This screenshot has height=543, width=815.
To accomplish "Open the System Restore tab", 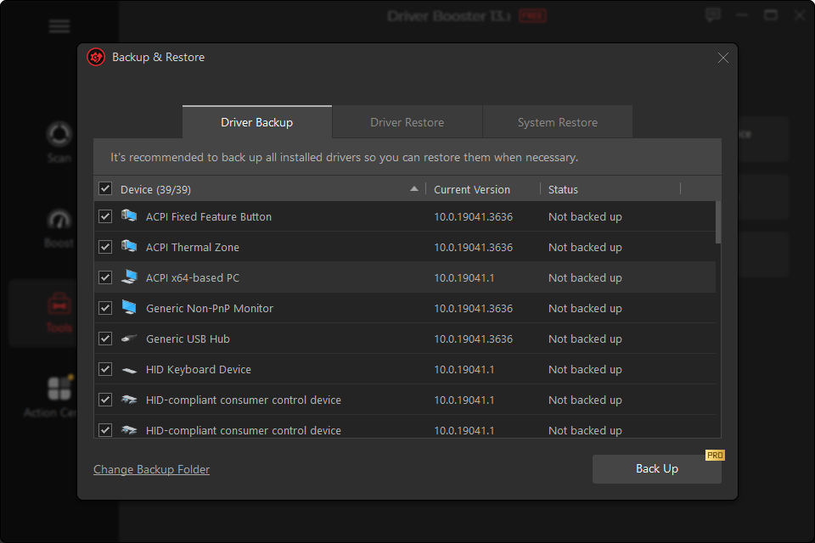I will (557, 122).
